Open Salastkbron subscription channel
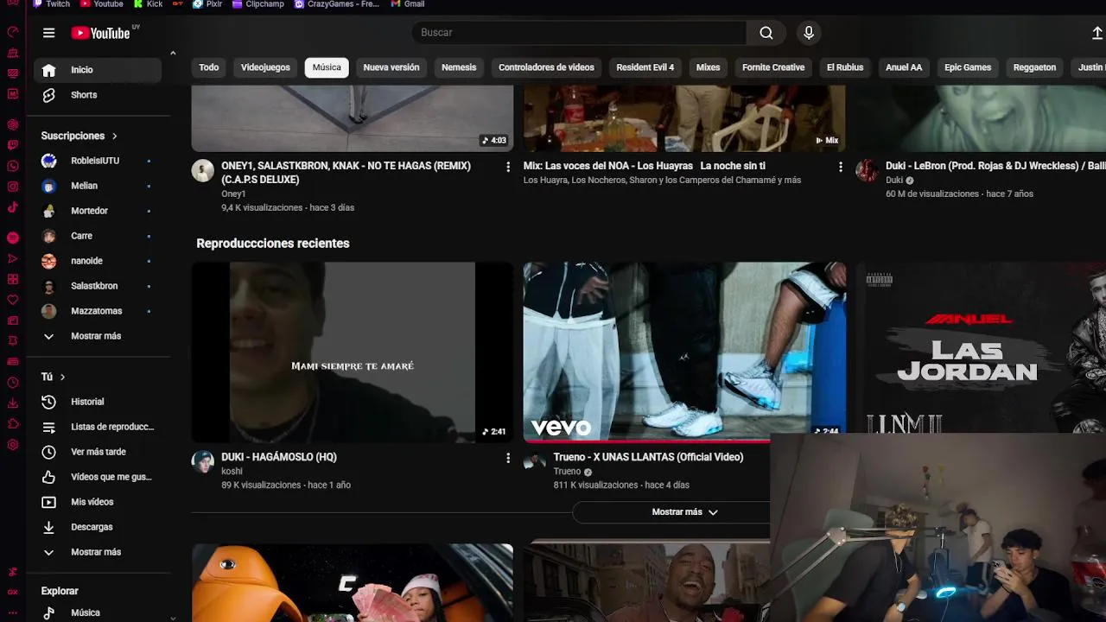This screenshot has width=1106, height=622. [x=97, y=286]
